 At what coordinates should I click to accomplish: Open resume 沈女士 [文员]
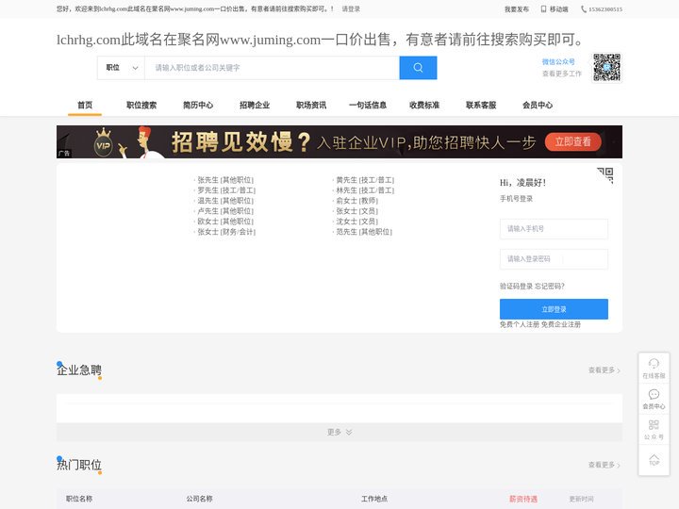357,222
